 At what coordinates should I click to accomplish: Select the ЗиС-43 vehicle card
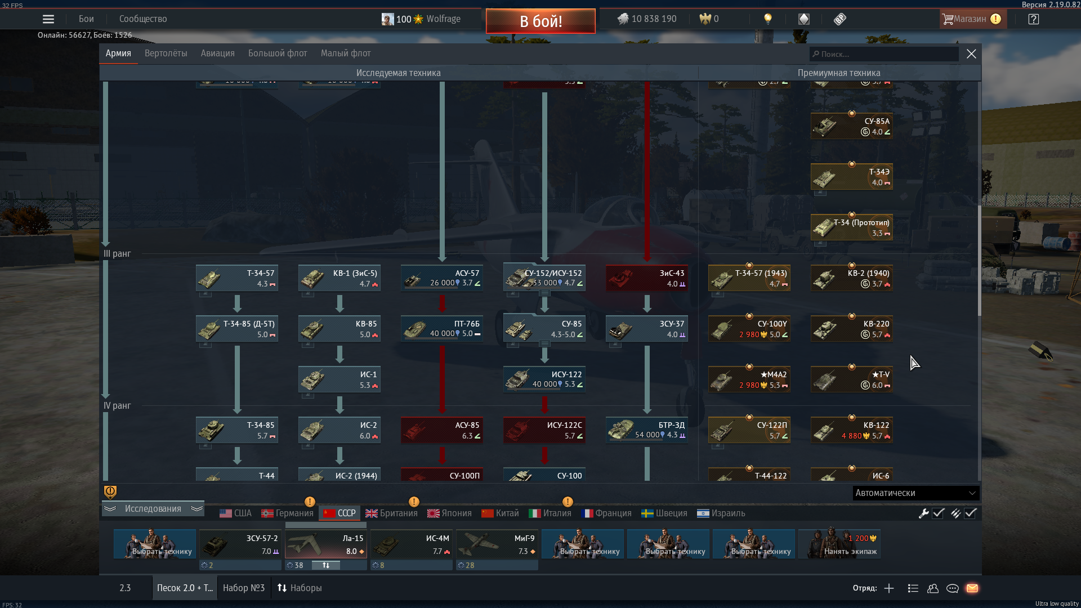click(646, 278)
